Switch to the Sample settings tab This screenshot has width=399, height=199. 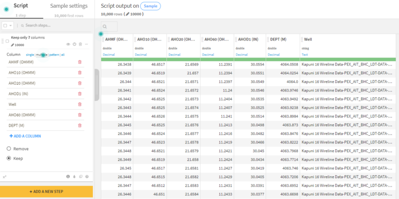[x=69, y=6]
